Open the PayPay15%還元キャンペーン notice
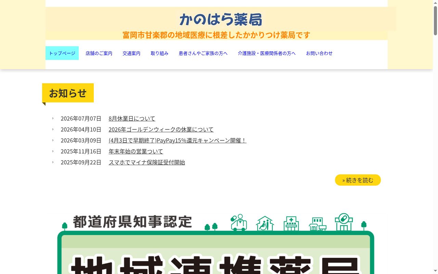This screenshot has height=274, width=438. coord(177,140)
